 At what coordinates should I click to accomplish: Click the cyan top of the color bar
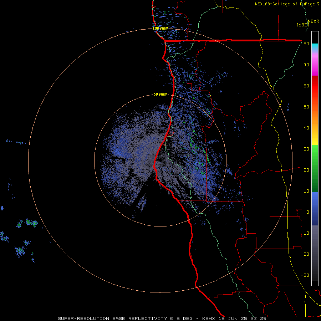315,47
